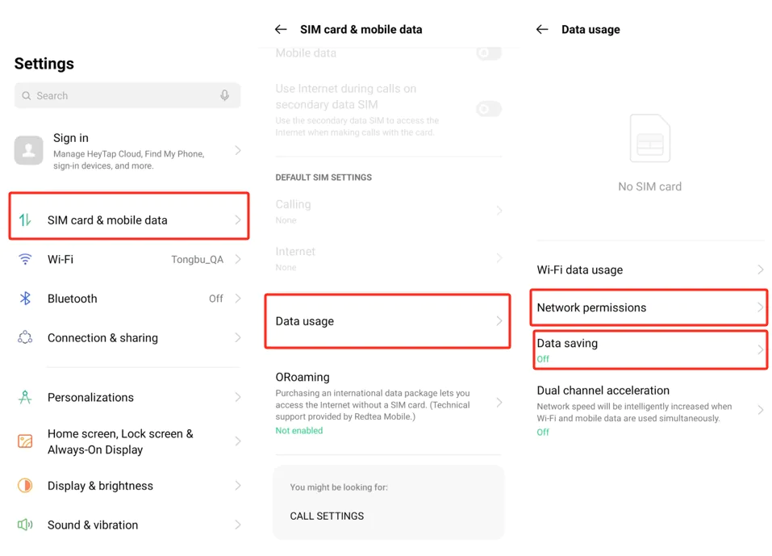This screenshot has width=772, height=556.
Task: Tap the Calling default SIM row
Action: (389, 211)
